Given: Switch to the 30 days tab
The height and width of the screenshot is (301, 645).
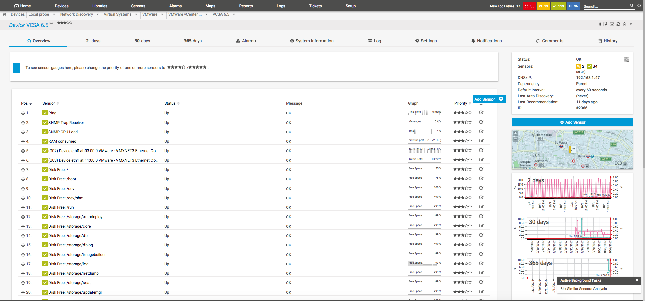Looking at the screenshot, I should click(x=142, y=41).
